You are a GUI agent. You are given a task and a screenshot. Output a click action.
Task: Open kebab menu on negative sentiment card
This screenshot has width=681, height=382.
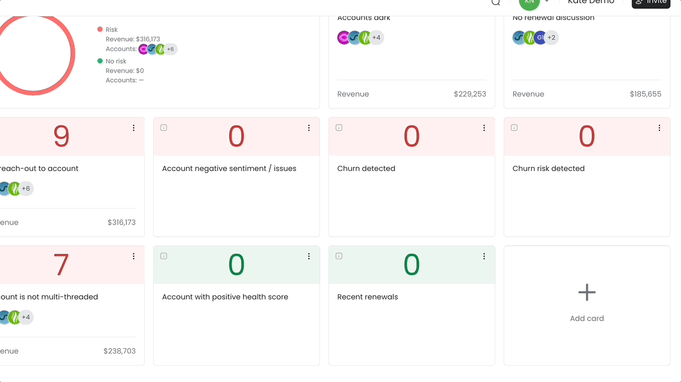pos(309,128)
